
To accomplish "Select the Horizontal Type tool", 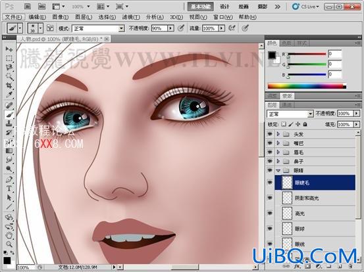I will pos(9,189).
